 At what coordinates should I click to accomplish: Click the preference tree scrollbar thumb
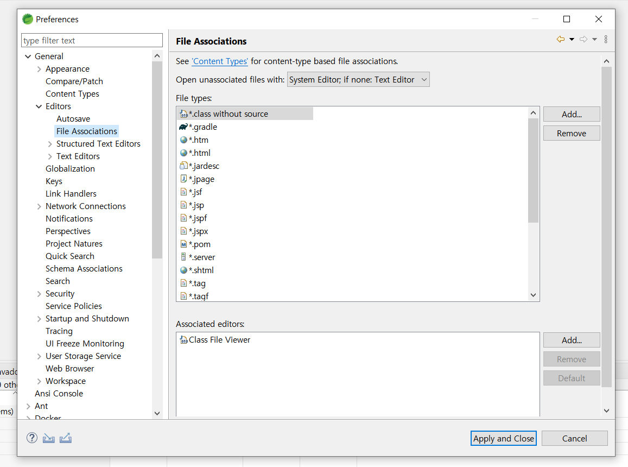157,160
